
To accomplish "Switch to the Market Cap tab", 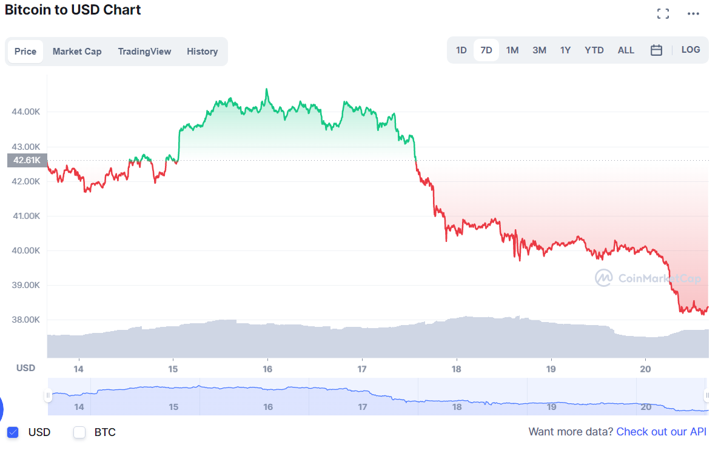I will pos(77,52).
